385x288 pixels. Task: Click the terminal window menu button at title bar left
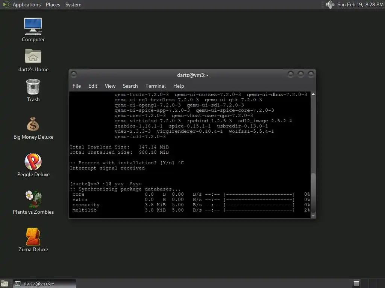point(73,74)
